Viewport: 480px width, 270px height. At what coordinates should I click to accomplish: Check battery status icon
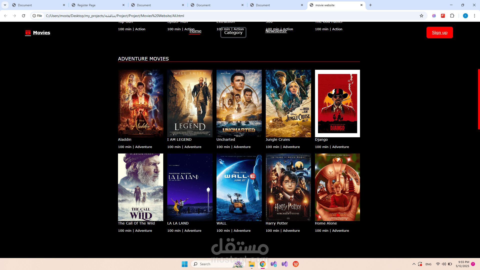tap(450, 264)
